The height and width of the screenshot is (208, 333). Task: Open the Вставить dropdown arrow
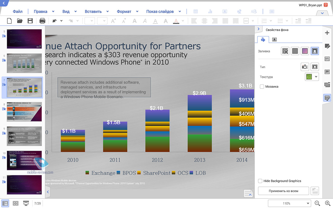click(x=107, y=11)
